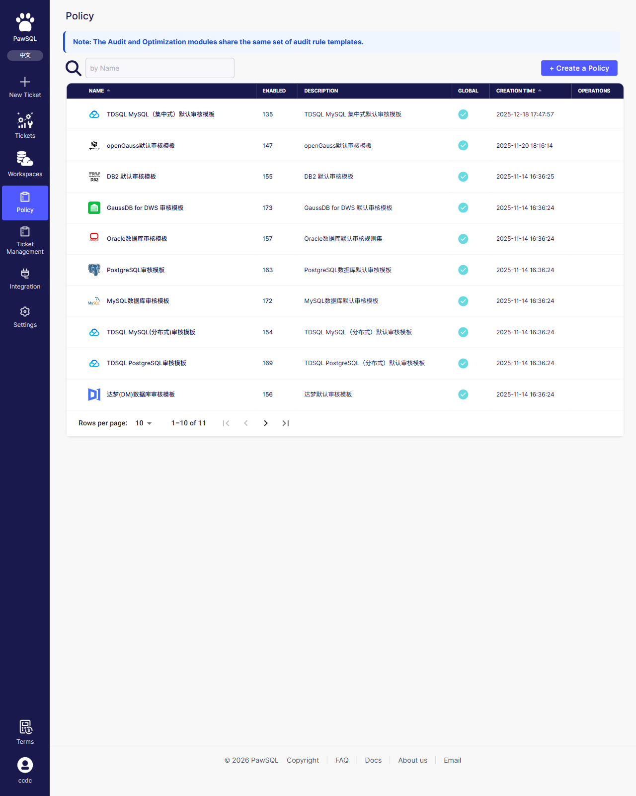
Task: Open the Docs footer link
Action: [x=373, y=760]
